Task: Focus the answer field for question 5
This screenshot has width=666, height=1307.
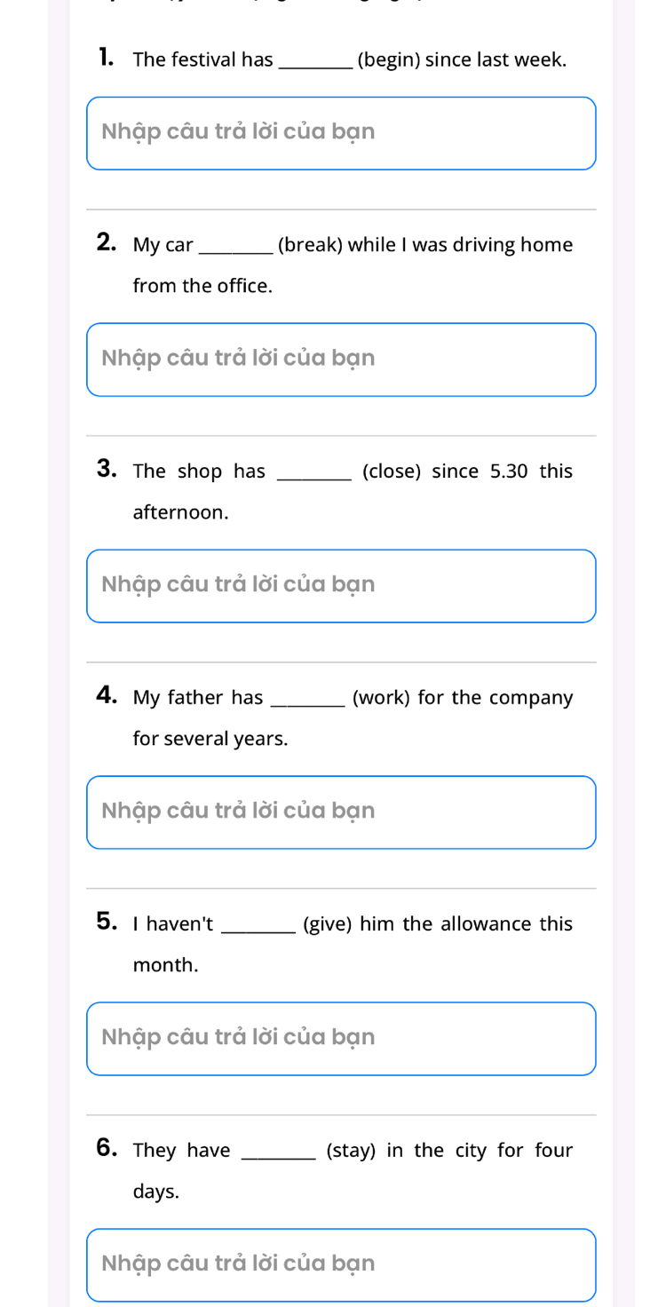Action: click(x=341, y=1039)
